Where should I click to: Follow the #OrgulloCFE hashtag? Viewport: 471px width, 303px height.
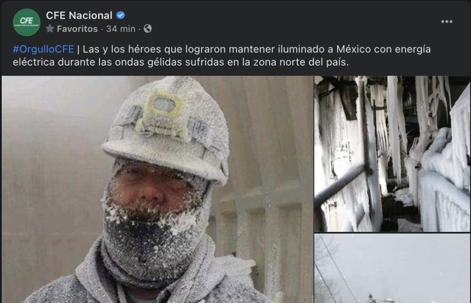click(43, 49)
